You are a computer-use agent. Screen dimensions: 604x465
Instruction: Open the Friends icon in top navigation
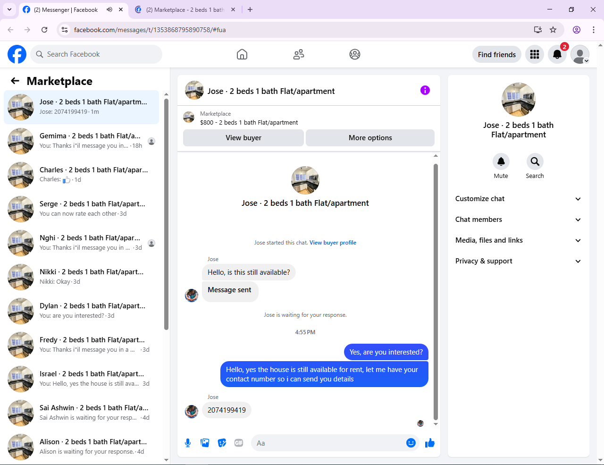[299, 54]
